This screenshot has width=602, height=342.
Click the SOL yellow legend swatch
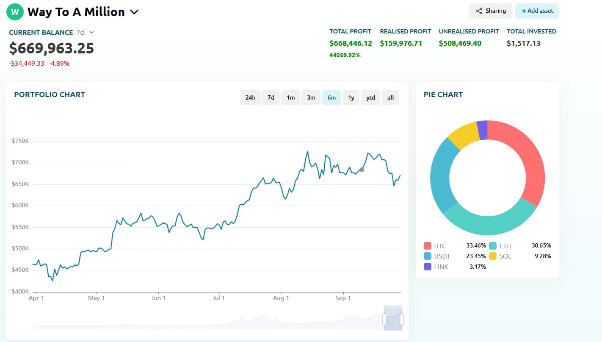click(x=493, y=256)
